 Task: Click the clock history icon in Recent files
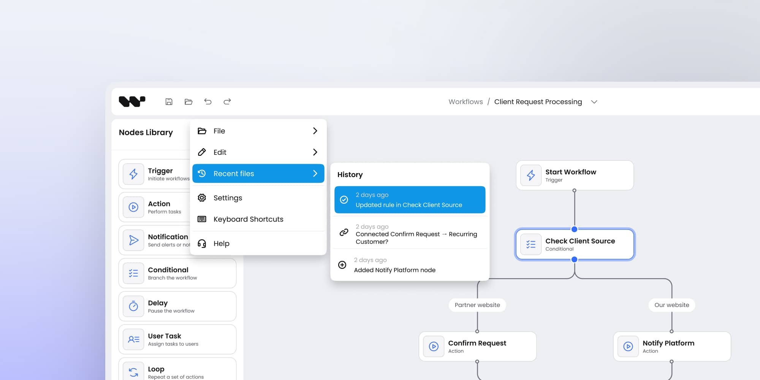point(202,173)
